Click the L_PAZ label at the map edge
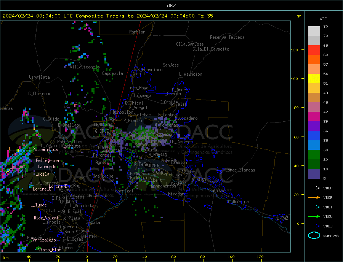Screen dimensions: 343x262 282,218
